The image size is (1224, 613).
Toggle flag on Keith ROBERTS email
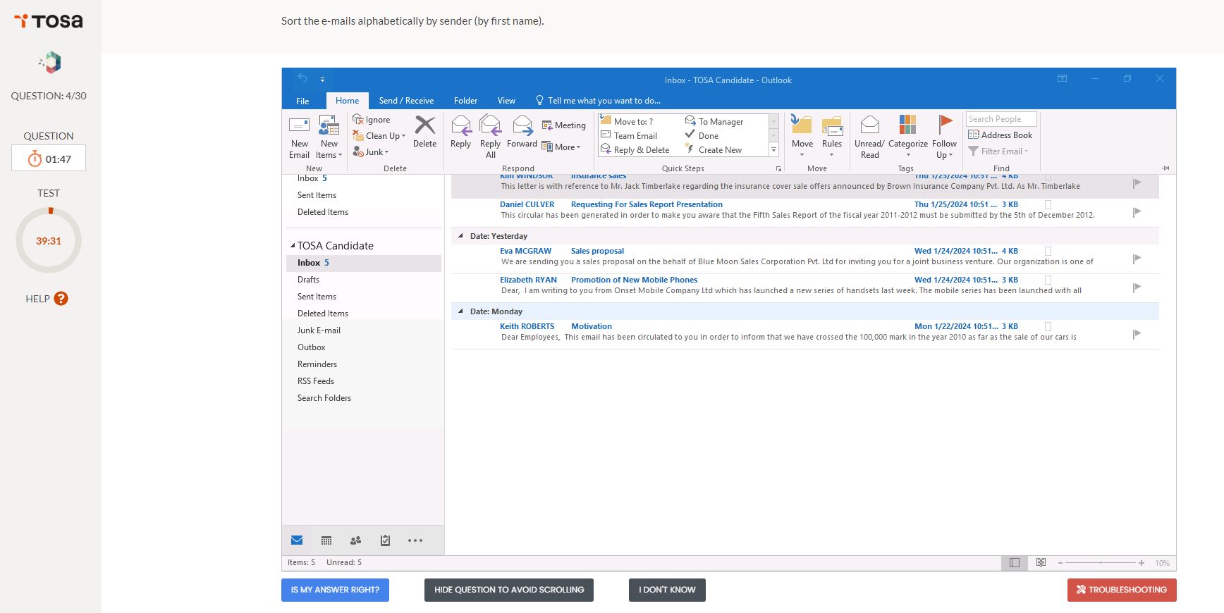(x=1137, y=334)
